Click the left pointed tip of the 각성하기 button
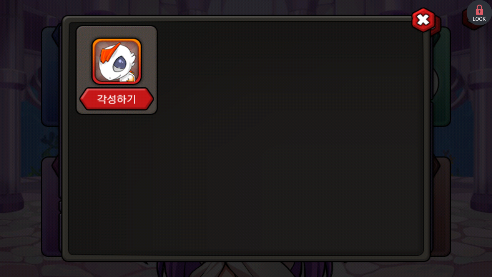Viewport: 492px width, 277px height. pyautogui.click(x=82, y=99)
